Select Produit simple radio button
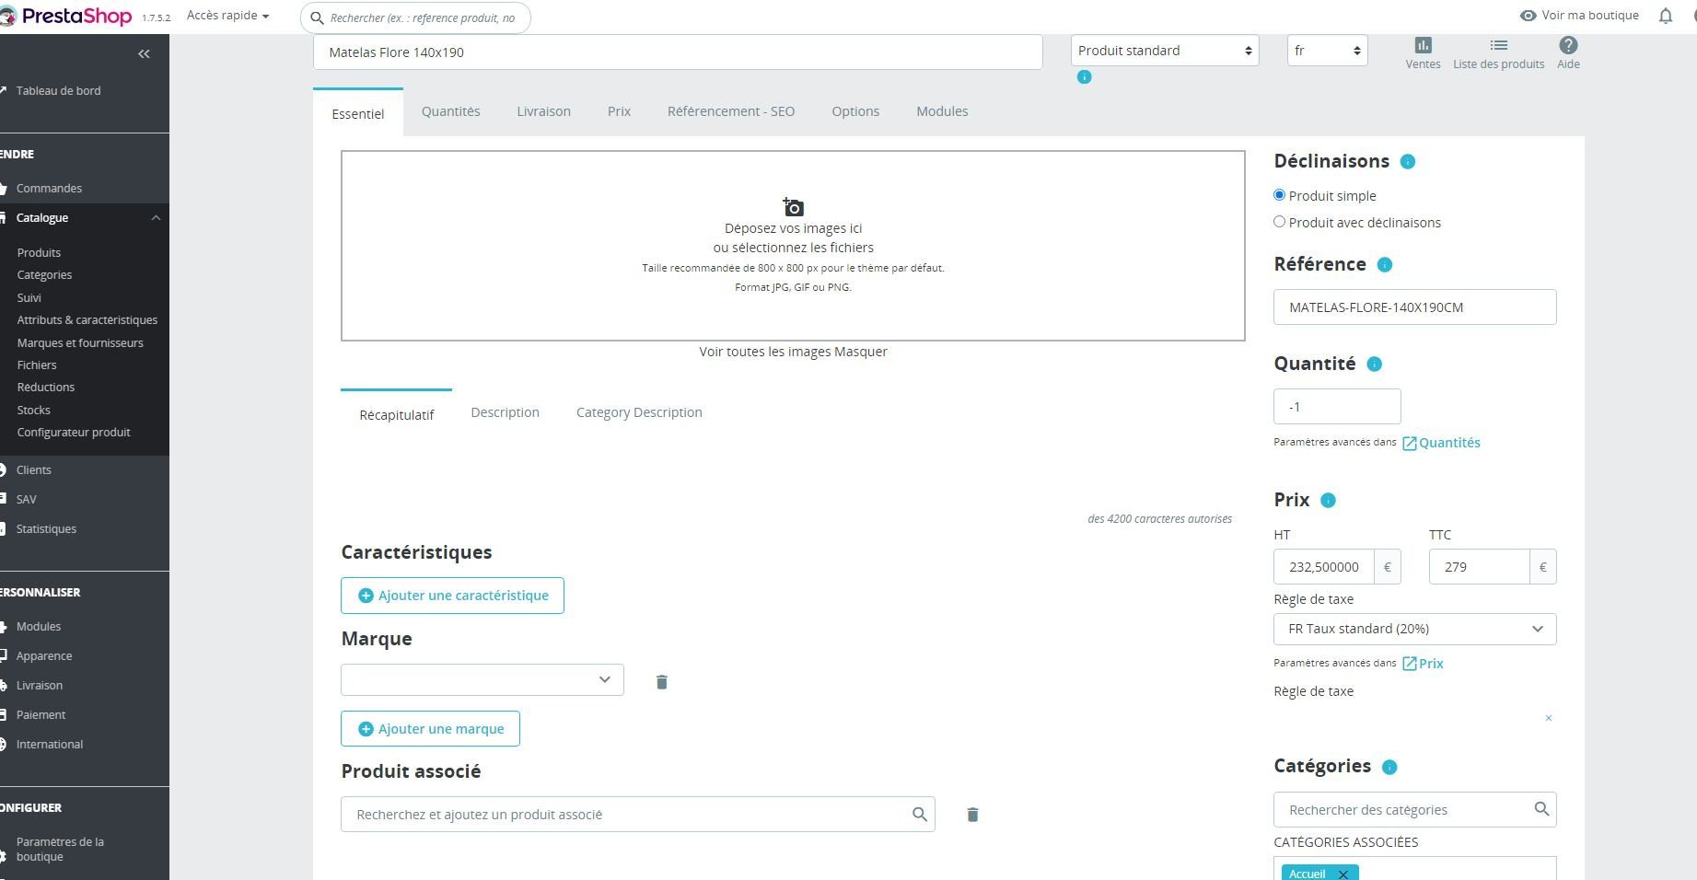This screenshot has width=1697, height=880. [1279, 195]
